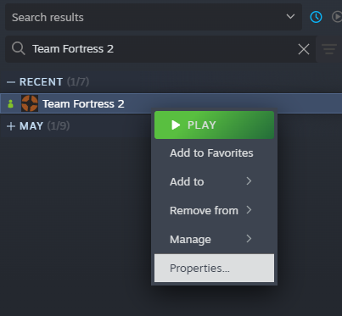342x316 pixels.
Task: Choose Add to Favorites menu entry
Action: pos(214,153)
